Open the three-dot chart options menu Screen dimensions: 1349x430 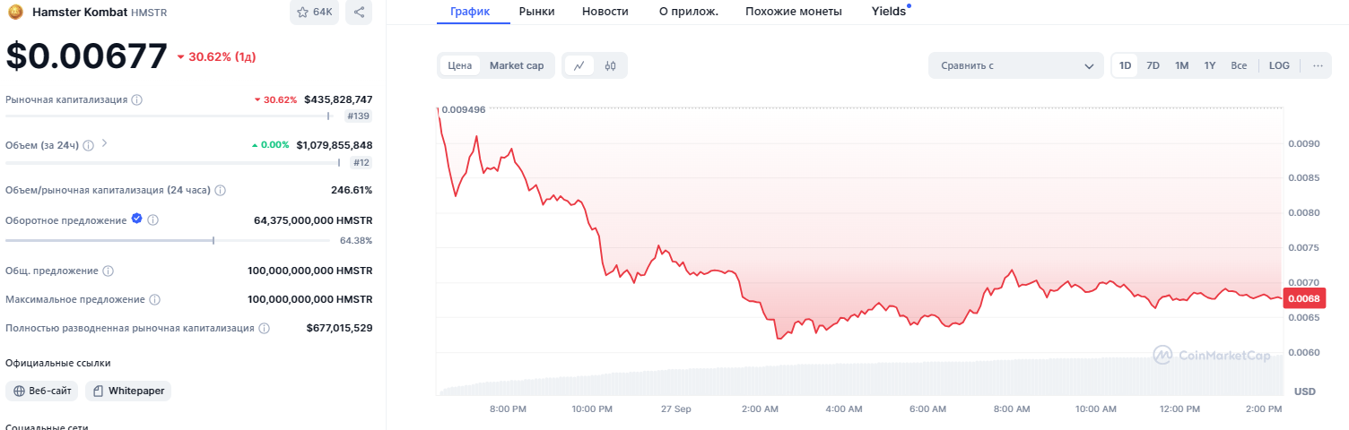[1318, 65]
